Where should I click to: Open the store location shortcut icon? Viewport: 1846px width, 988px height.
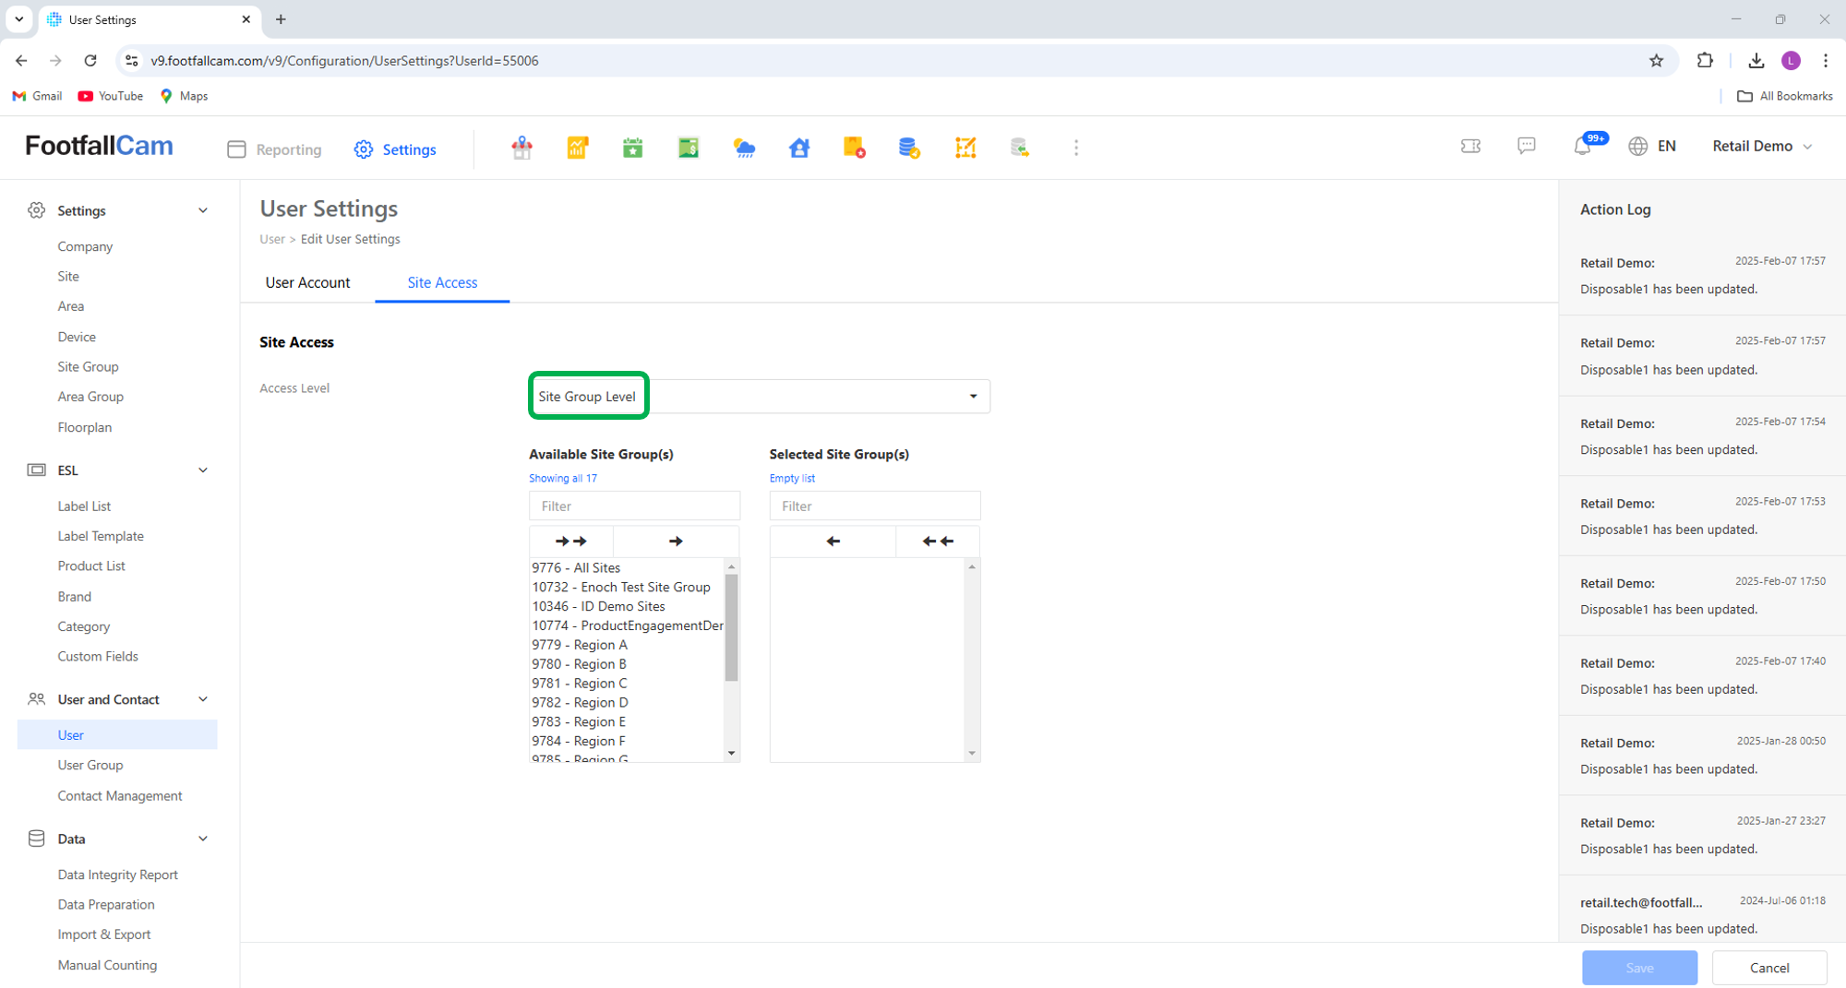tap(522, 148)
